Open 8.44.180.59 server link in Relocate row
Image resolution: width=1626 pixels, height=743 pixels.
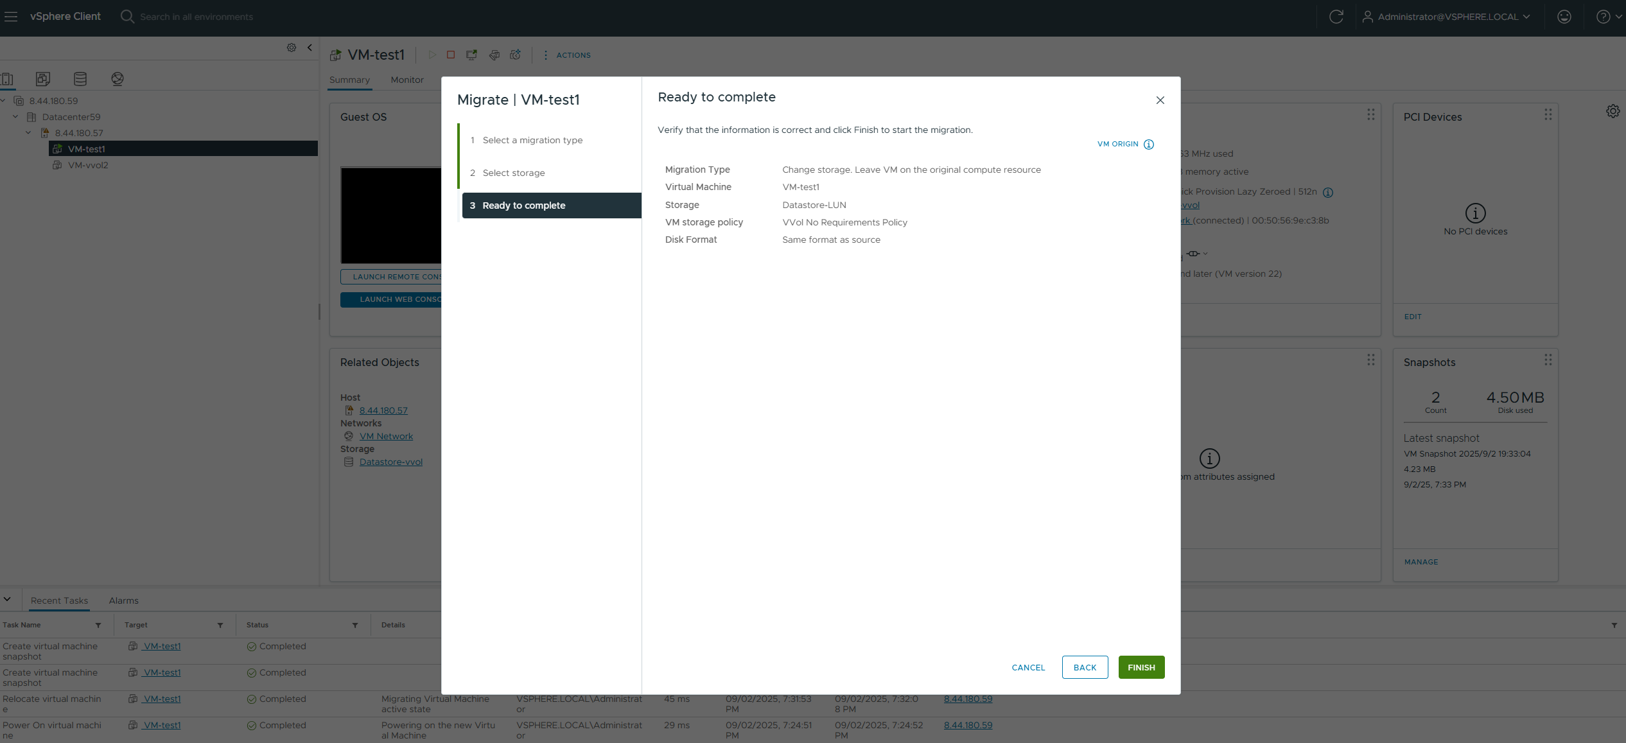pyautogui.click(x=968, y=699)
